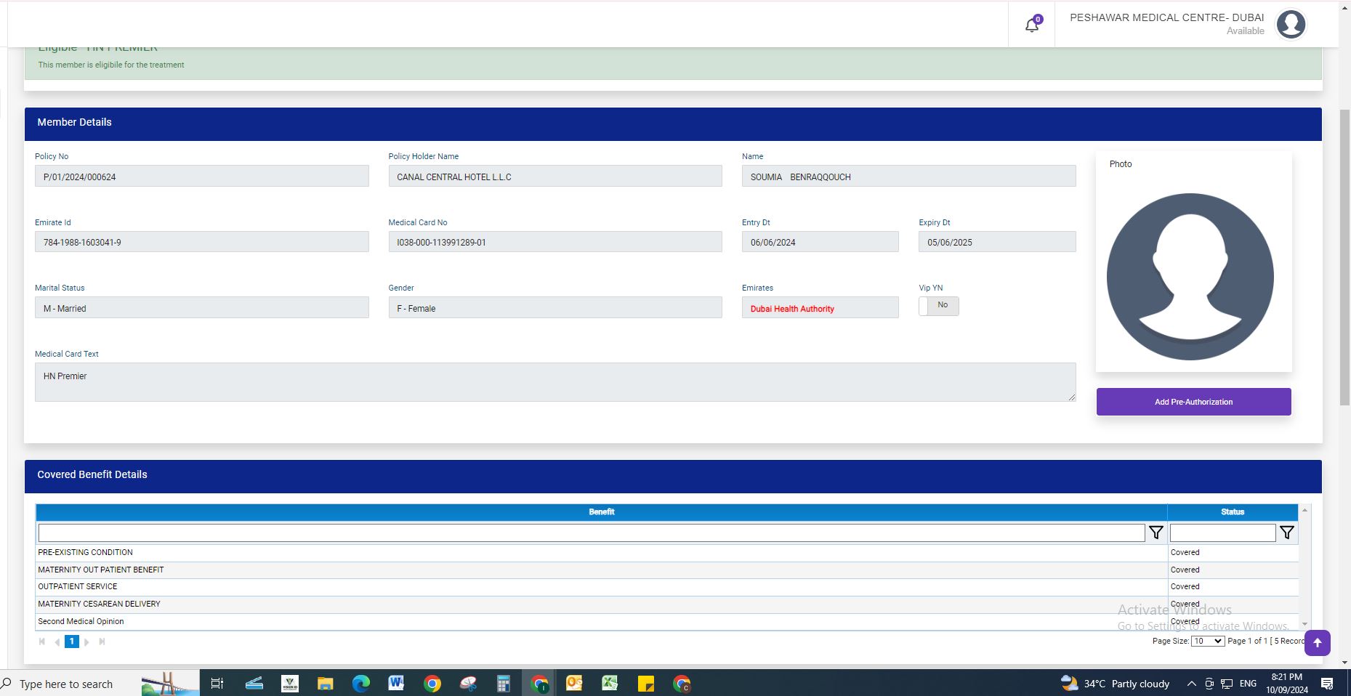The image size is (1351, 696).
Task: Click the Add Pre-Authorization button
Action: pos(1193,402)
